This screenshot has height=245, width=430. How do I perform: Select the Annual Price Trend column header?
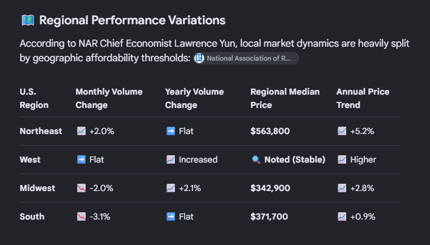363,98
